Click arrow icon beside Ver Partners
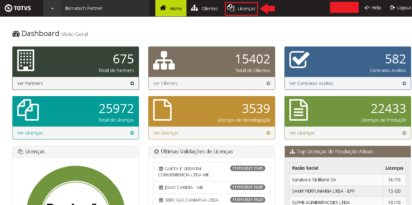Image resolution: width=412 pixels, height=205 pixels. point(132,83)
